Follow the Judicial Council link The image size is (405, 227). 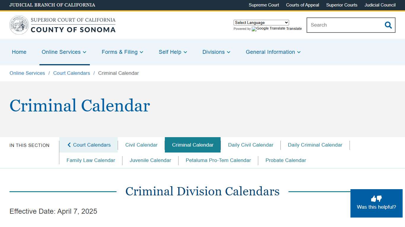click(x=380, y=5)
